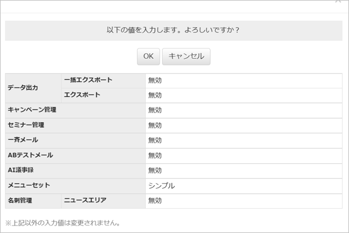Select the データ出力 header cell
Screen dimensions: 349x233
click(23, 88)
